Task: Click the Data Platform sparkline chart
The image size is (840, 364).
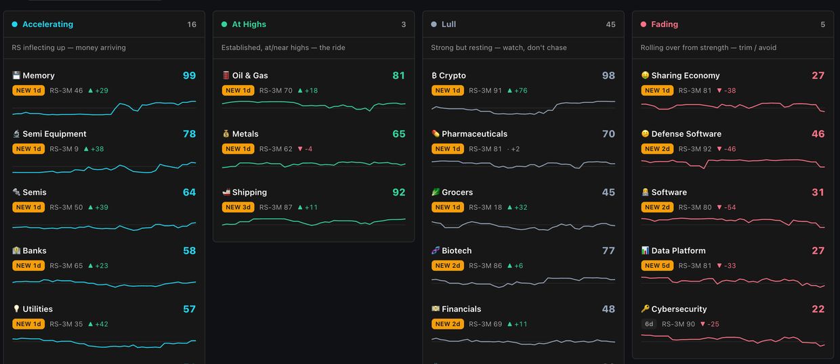Action: (733, 281)
